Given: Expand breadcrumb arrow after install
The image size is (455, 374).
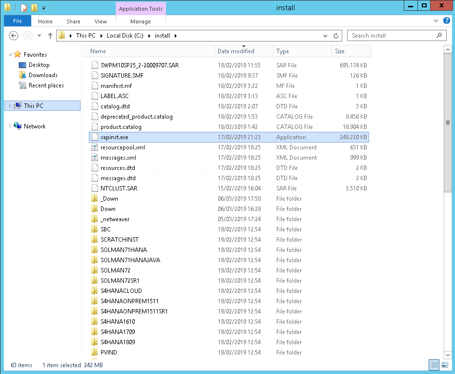Looking at the screenshot, I should [x=176, y=36].
